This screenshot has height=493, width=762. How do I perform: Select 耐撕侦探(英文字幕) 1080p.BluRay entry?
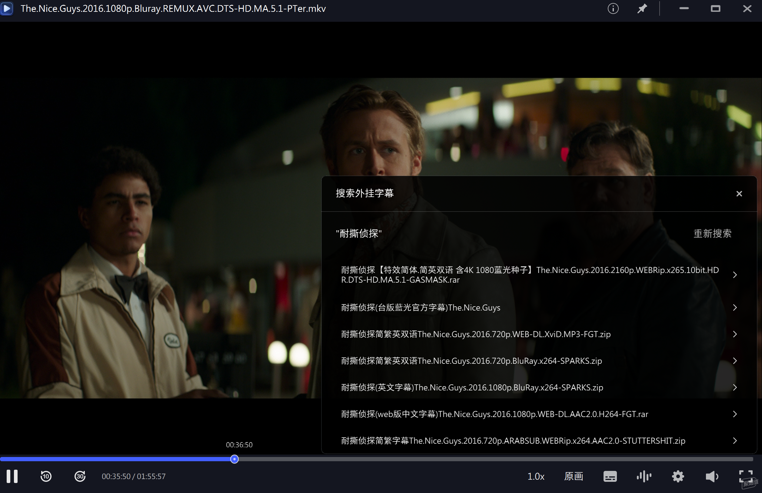click(x=472, y=387)
